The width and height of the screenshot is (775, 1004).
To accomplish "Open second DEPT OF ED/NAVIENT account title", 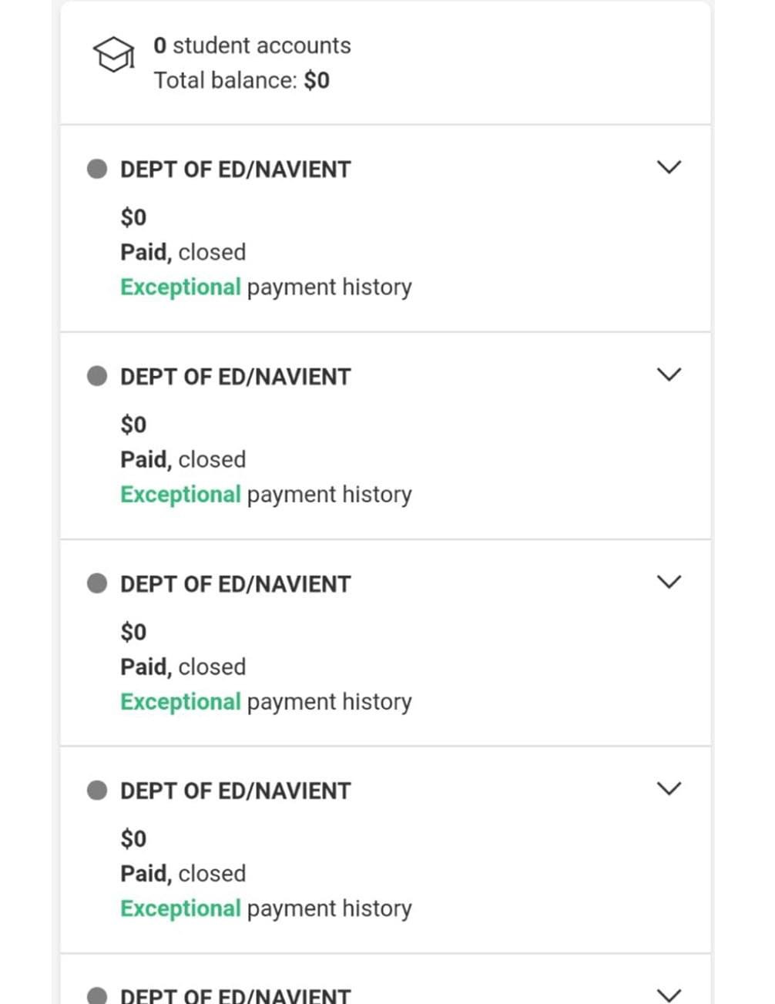I will point(236,377).
